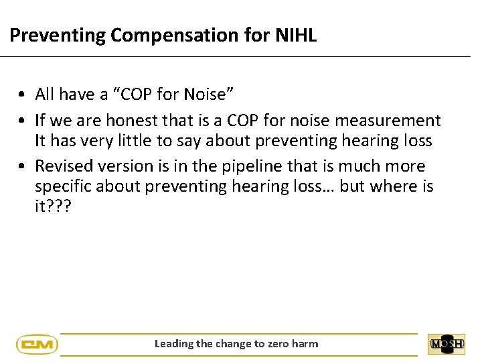Select the slide title "Preventing Compensation for NIHL"

[x=163, y=36]
